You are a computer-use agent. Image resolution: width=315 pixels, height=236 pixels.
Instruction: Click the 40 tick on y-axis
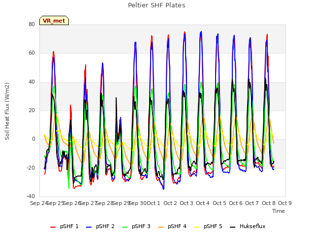[x=31, y=82]
